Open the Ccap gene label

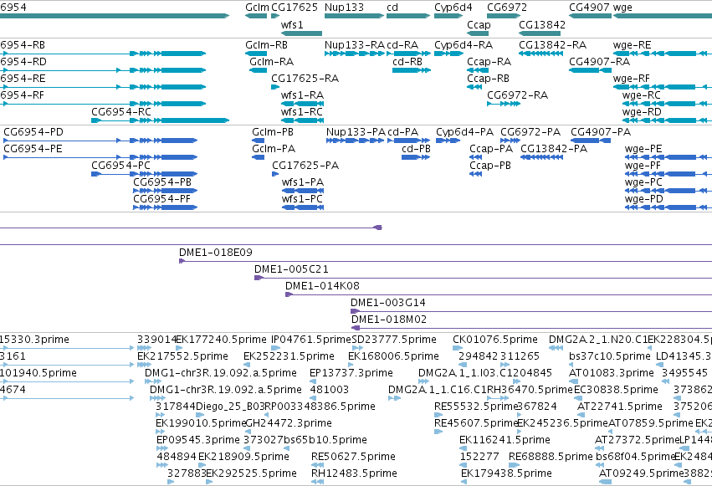click(x=479, y=24)
